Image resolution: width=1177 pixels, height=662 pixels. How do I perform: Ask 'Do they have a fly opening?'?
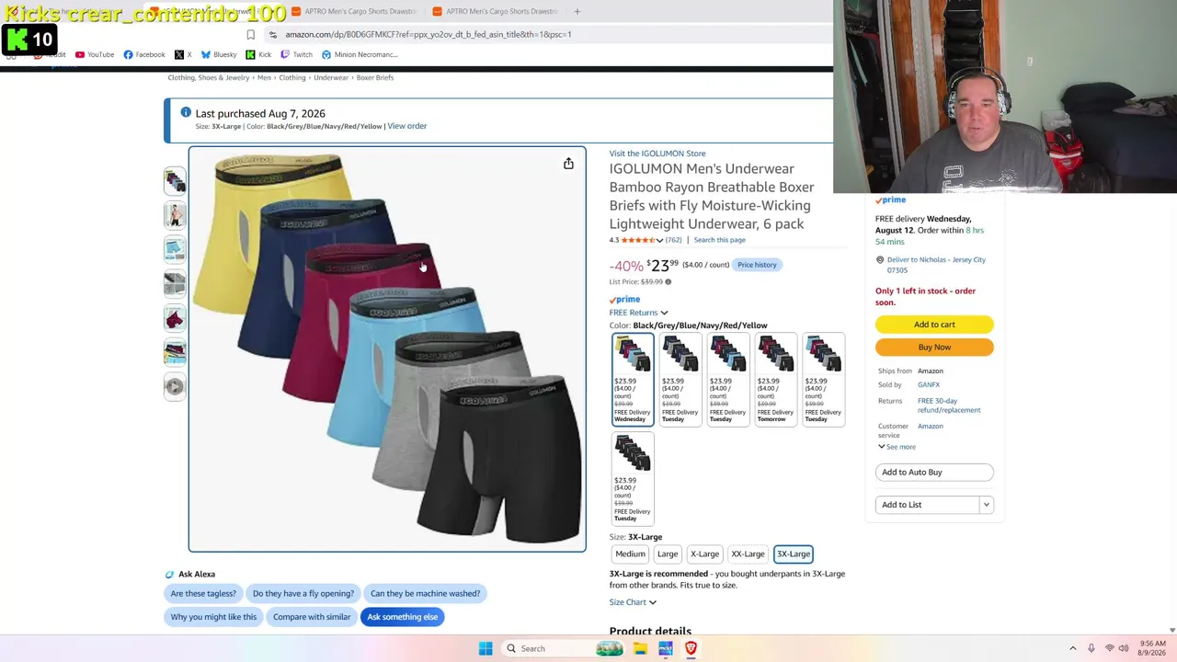tap(303, 594)
